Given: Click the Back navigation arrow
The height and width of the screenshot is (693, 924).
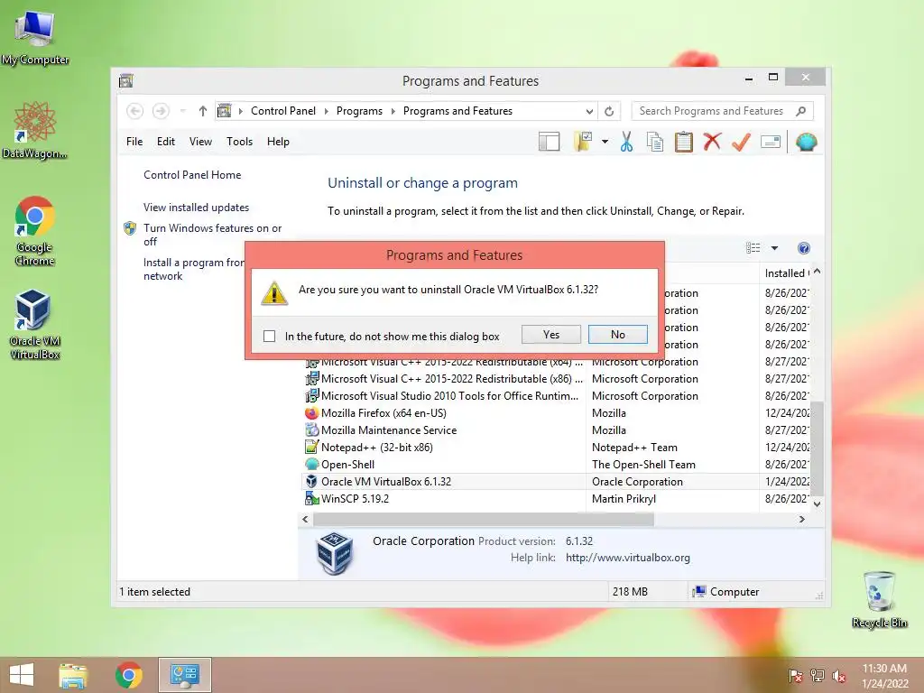Looking at the screenshot, I should [x=135, y=111].
